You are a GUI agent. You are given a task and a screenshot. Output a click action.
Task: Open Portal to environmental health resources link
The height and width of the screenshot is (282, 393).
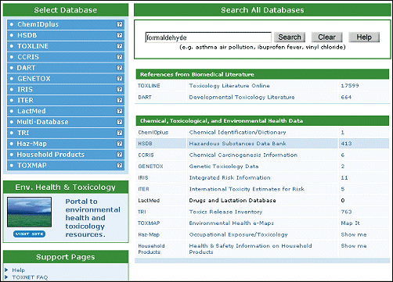tap(93, 218)
